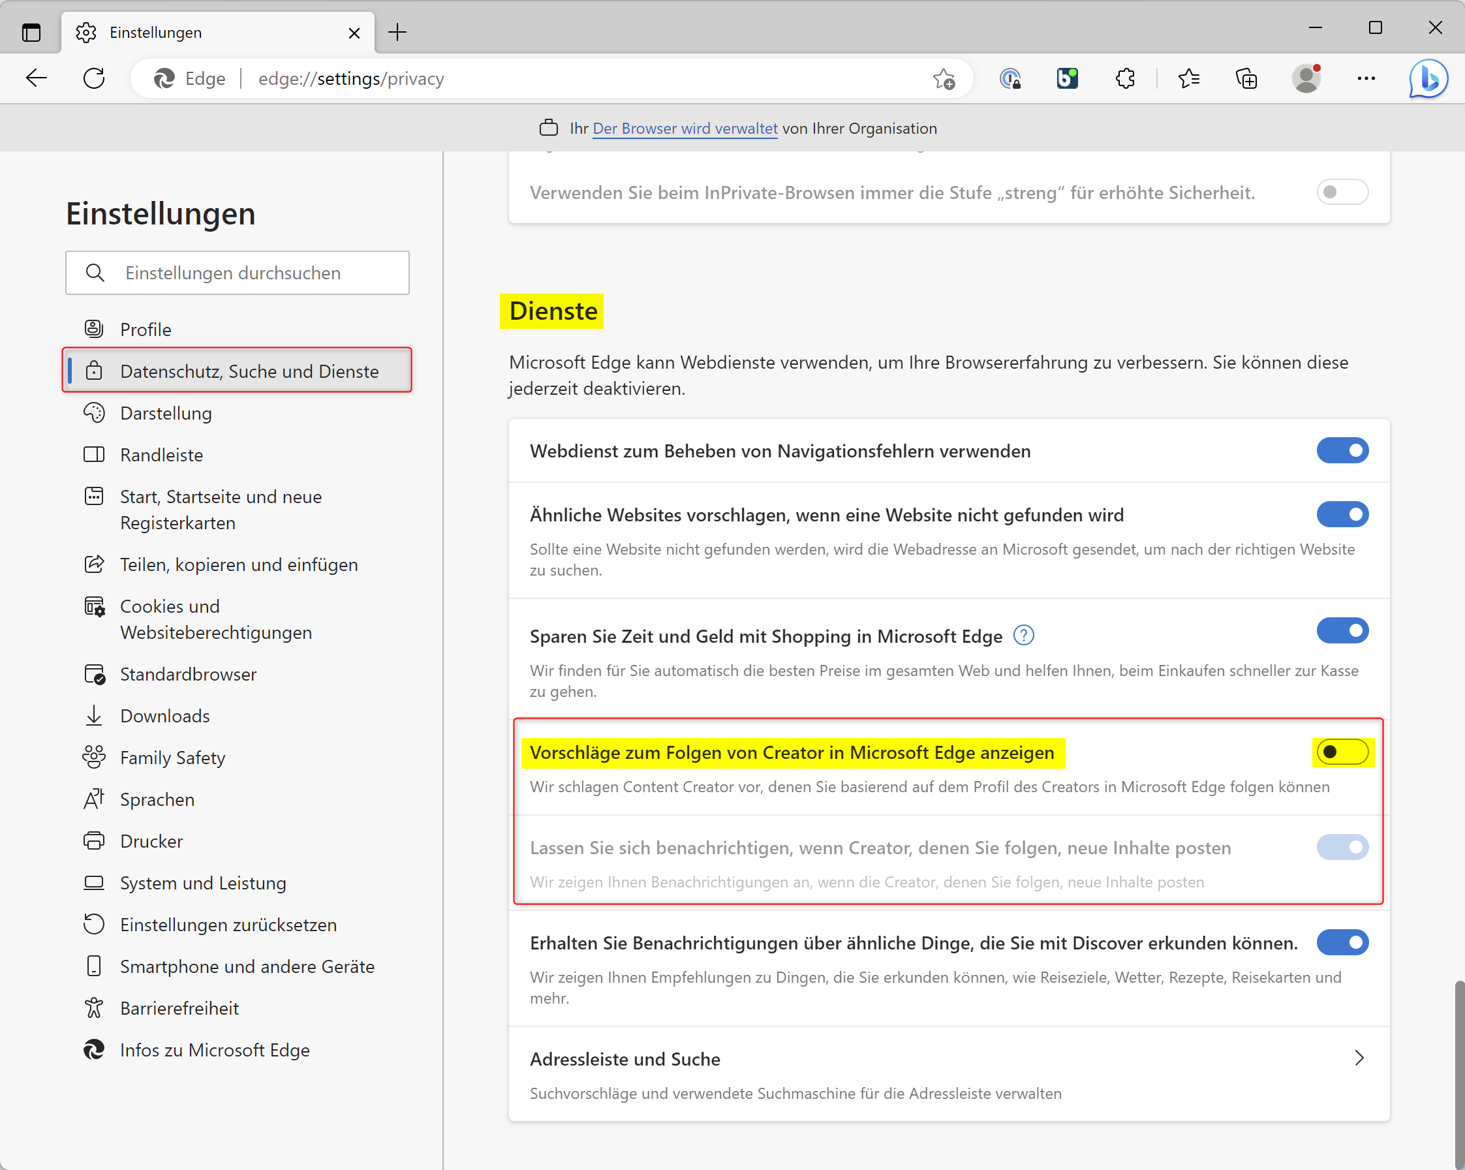
Task: Toggle the Creator new content notification switch
Action: [1342, 847]
